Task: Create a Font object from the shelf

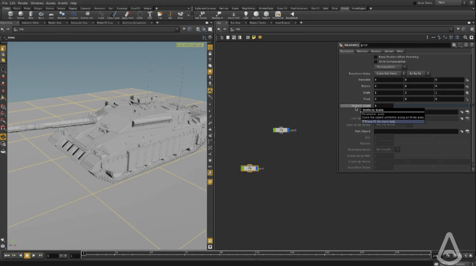Action: [150, 15]
